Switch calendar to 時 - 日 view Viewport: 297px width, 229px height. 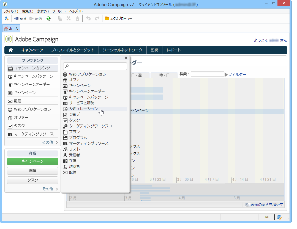pyautogui.click(x=164, y=75)
